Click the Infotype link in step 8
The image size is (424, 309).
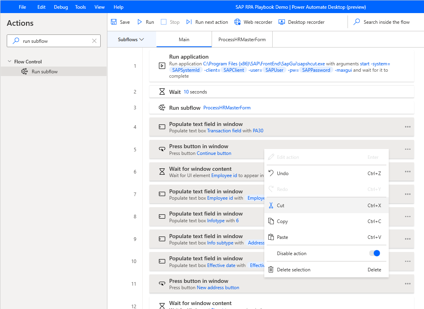click(216, 221)
